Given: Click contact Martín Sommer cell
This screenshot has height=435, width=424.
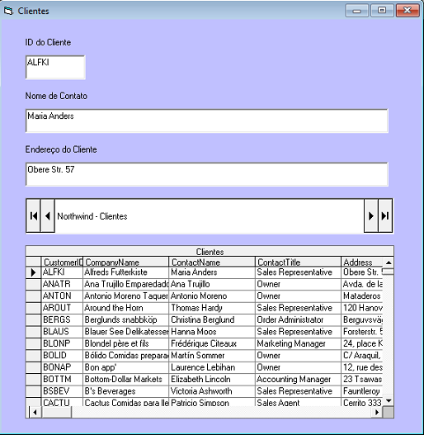Looking at the screenshot, I should coord(212,356).
